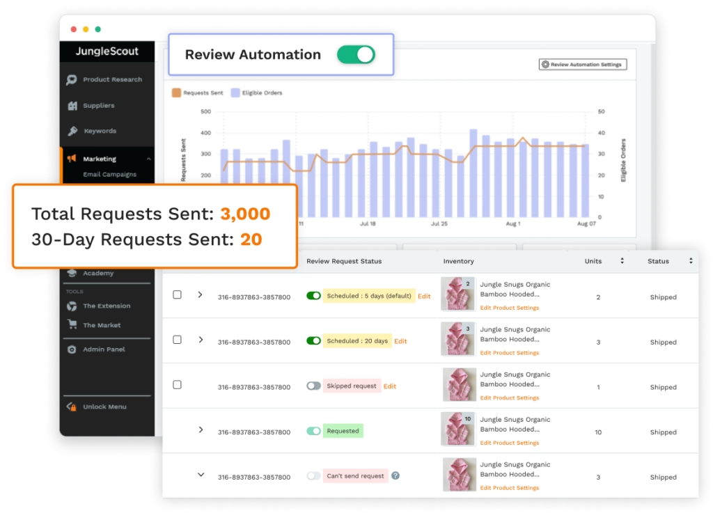Click the JungleScout logo

107,51
